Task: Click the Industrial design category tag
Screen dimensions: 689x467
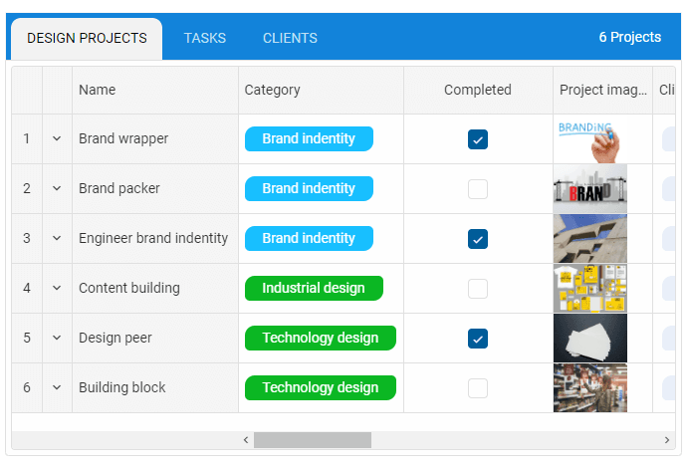Action: click(x=314, y=289)
